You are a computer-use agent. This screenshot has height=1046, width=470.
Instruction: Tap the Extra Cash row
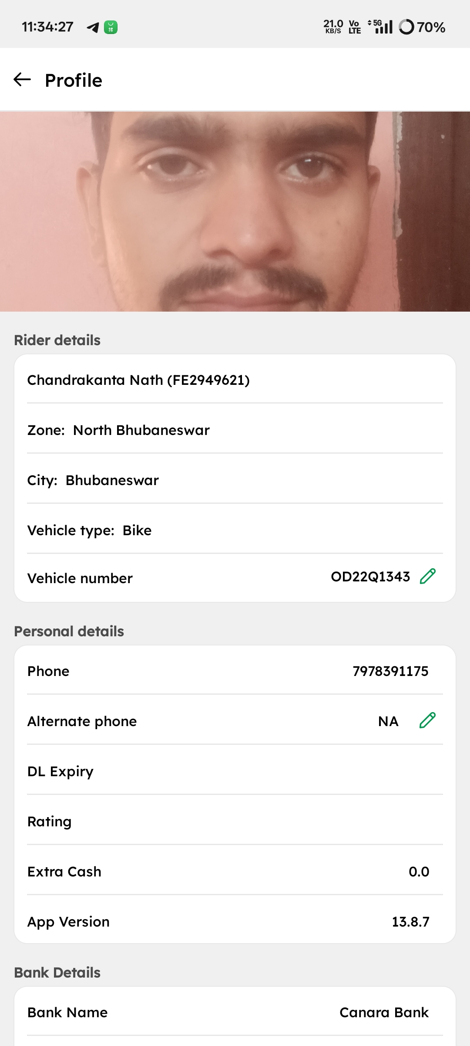(235, 872)
